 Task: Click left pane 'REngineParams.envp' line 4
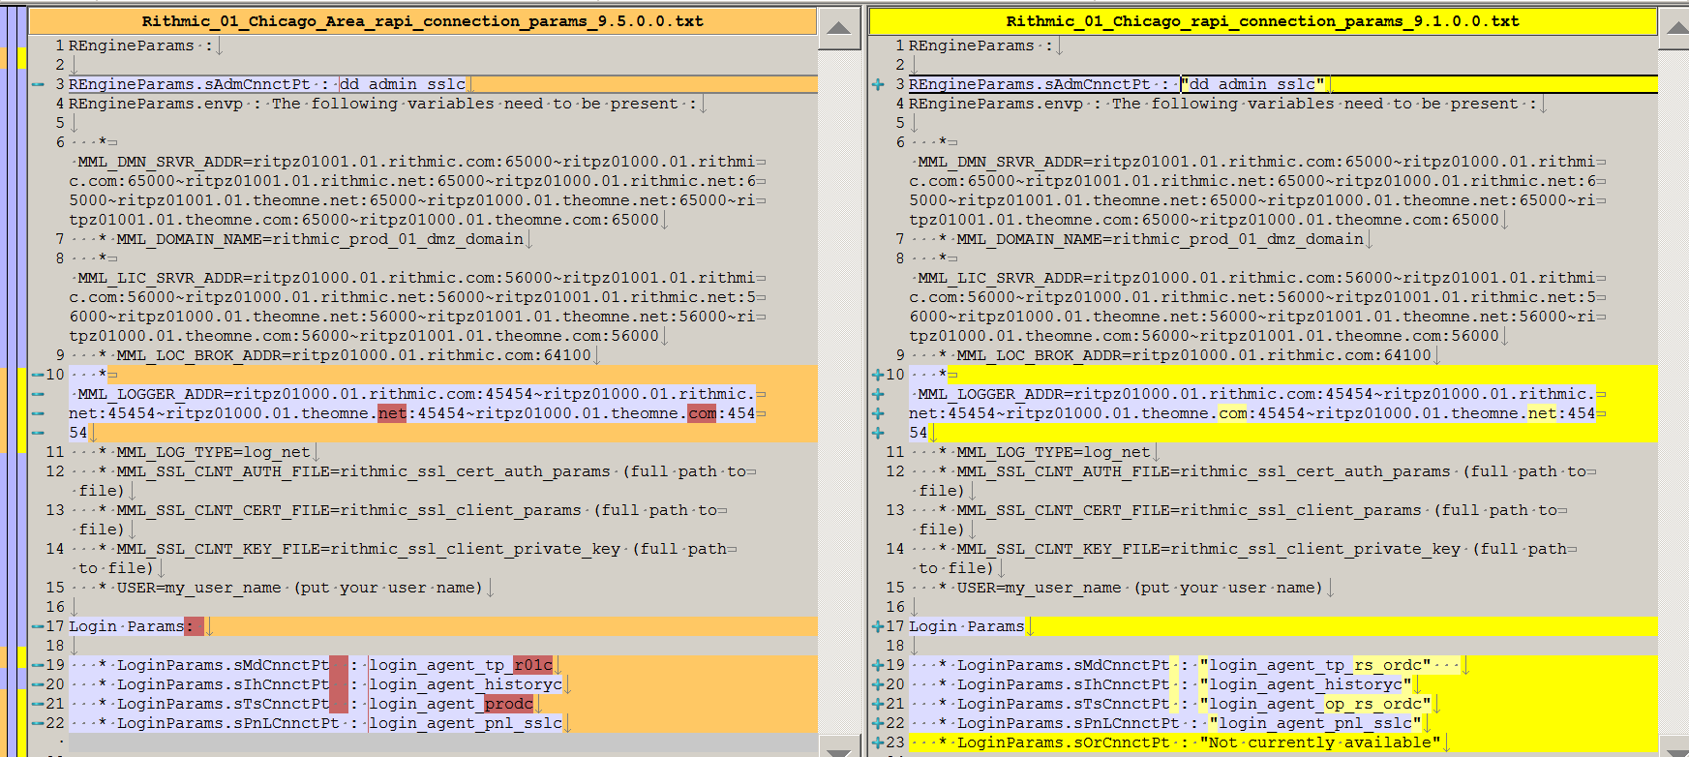pos(383,104)
